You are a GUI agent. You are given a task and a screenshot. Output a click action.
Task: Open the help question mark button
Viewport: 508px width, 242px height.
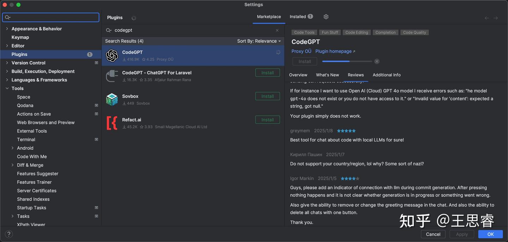9,234
